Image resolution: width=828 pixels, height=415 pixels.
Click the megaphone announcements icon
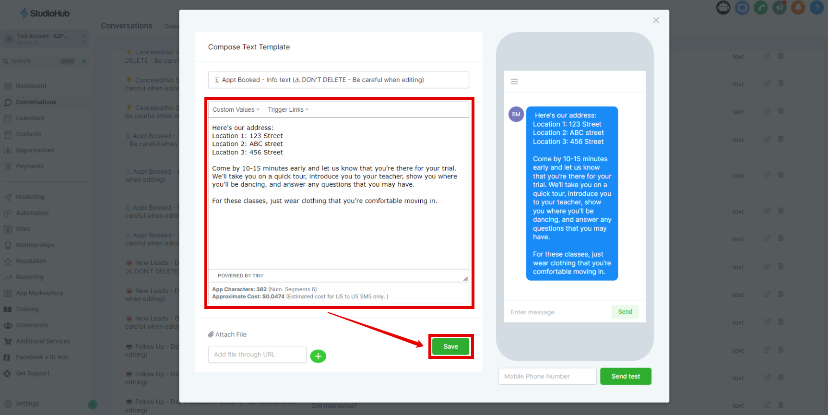coord(780,8)
